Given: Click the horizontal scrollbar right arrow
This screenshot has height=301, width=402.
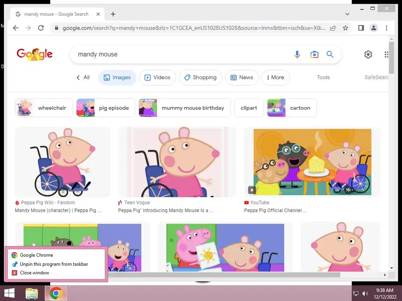Looking at the screenshot, I should (385, 275).
